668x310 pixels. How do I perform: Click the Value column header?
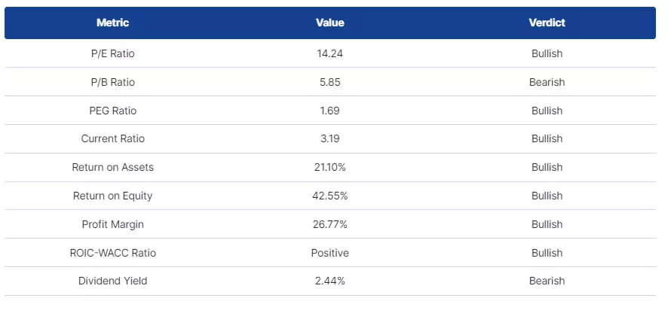pos(329,23)
